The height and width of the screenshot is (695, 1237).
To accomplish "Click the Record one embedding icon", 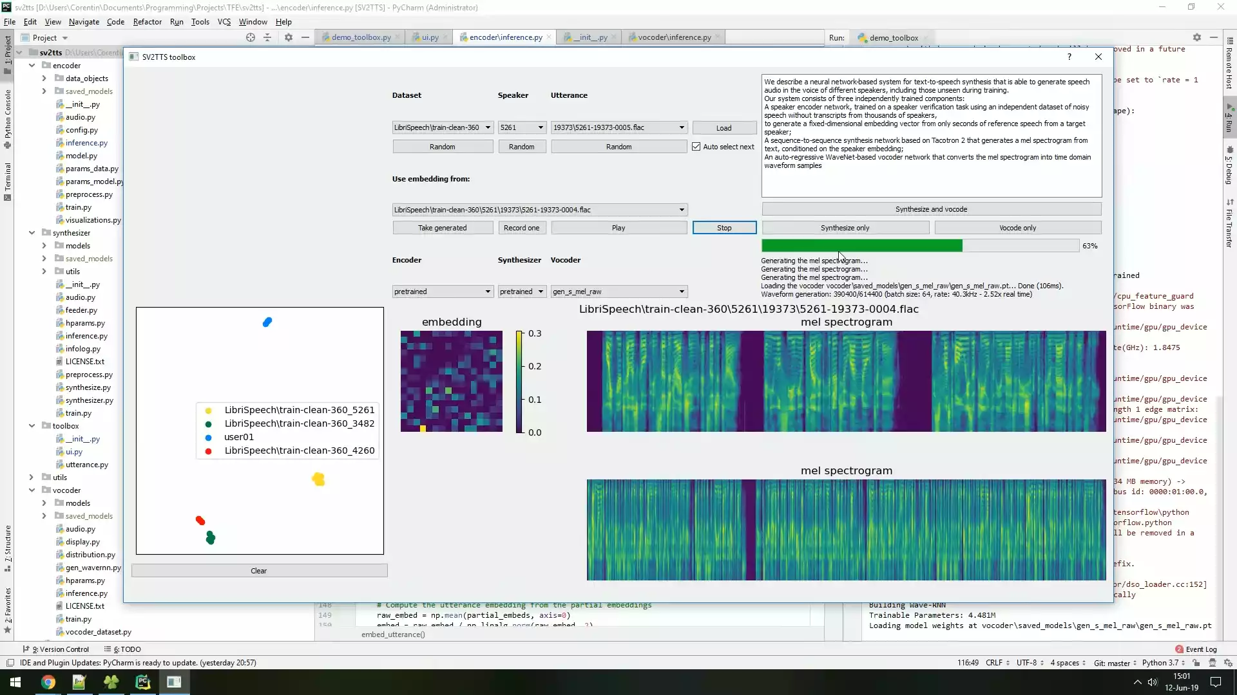I will point(522,227).
